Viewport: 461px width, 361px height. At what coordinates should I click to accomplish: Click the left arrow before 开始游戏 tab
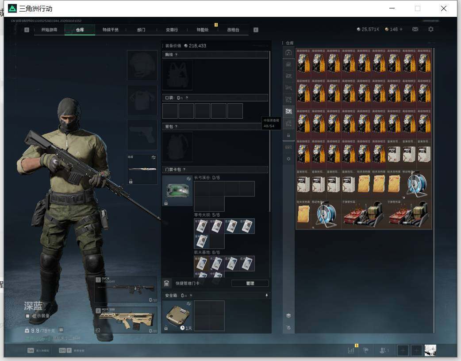click(x=27, y=30)
